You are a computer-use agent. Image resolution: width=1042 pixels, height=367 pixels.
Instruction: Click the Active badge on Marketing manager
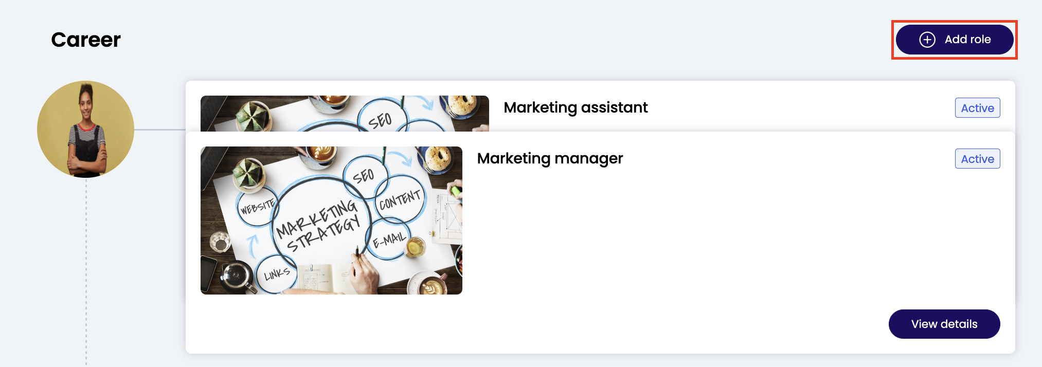tap(977, 159)
